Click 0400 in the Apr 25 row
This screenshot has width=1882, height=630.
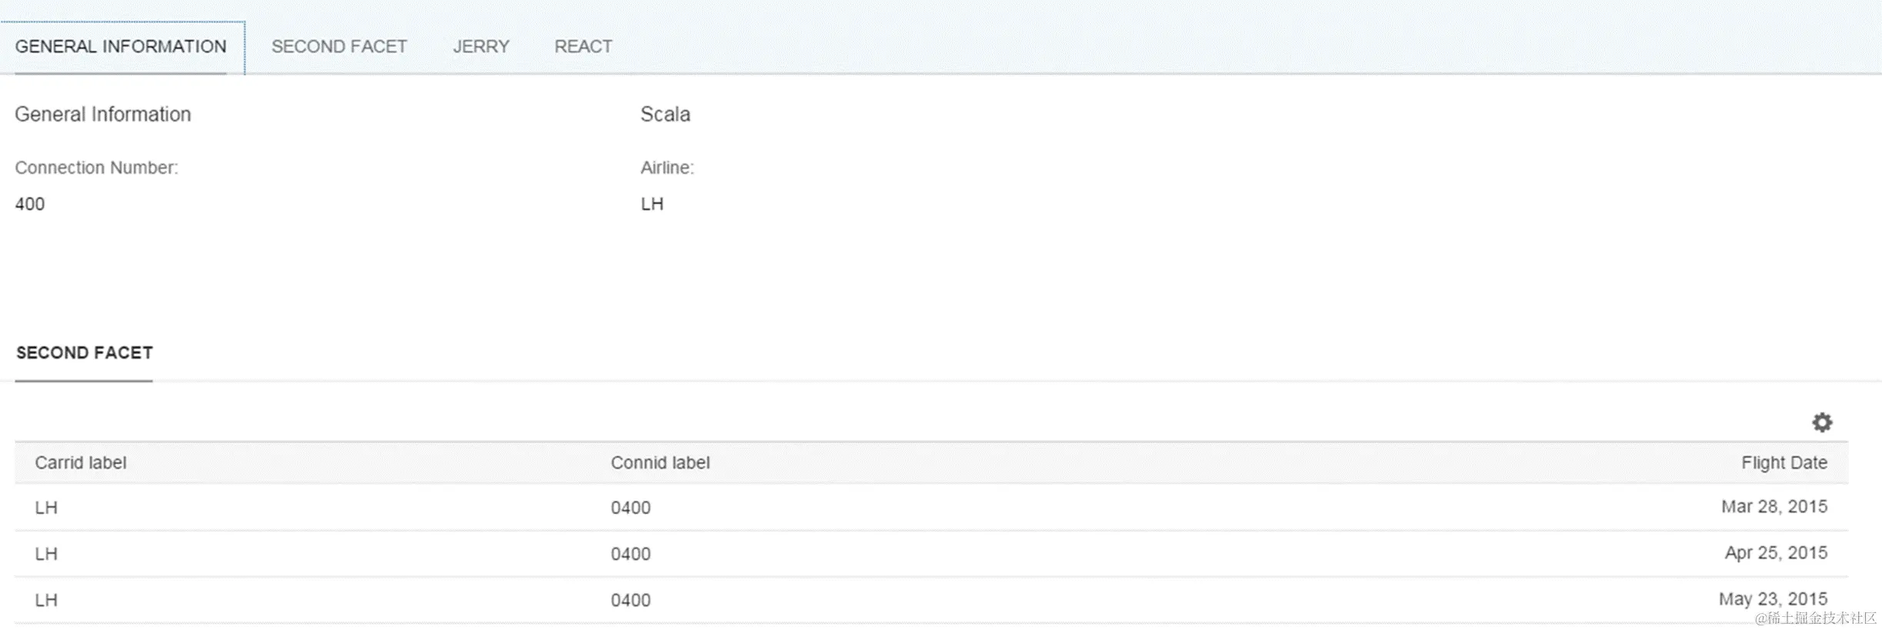point(631,554)
